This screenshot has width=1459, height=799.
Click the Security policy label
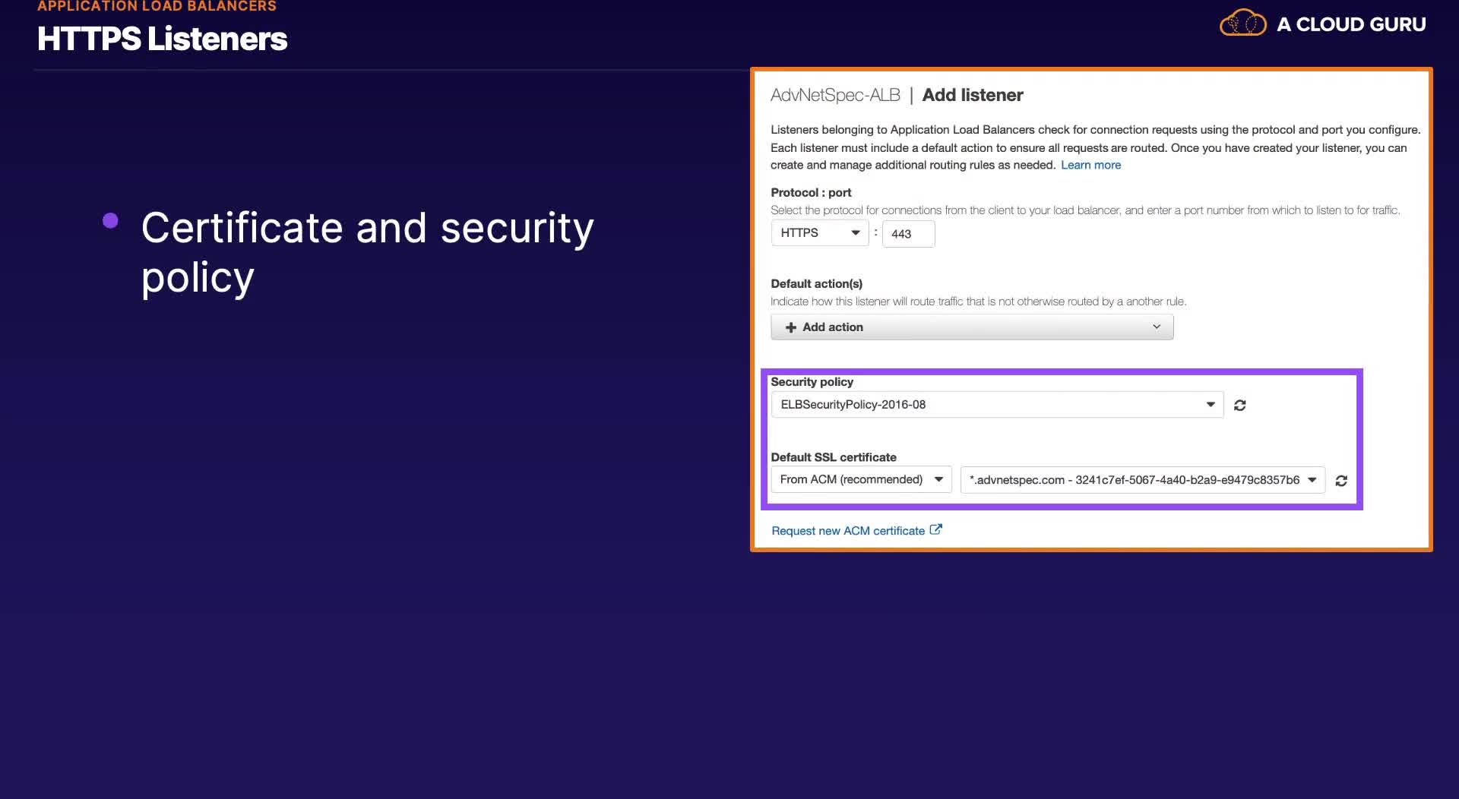[812, 382]
